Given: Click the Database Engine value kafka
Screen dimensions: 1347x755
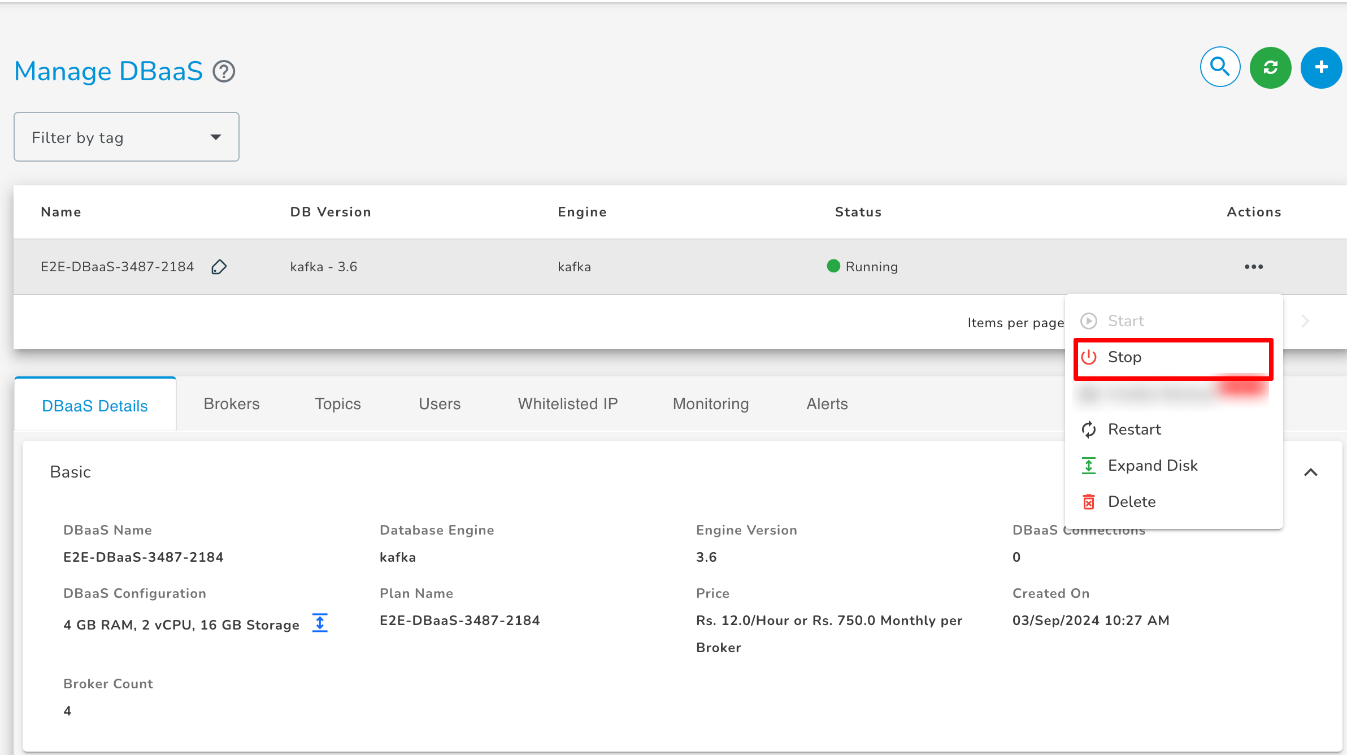Looking at the screenshot, I should pyautogui.click(x=398, y=557).
